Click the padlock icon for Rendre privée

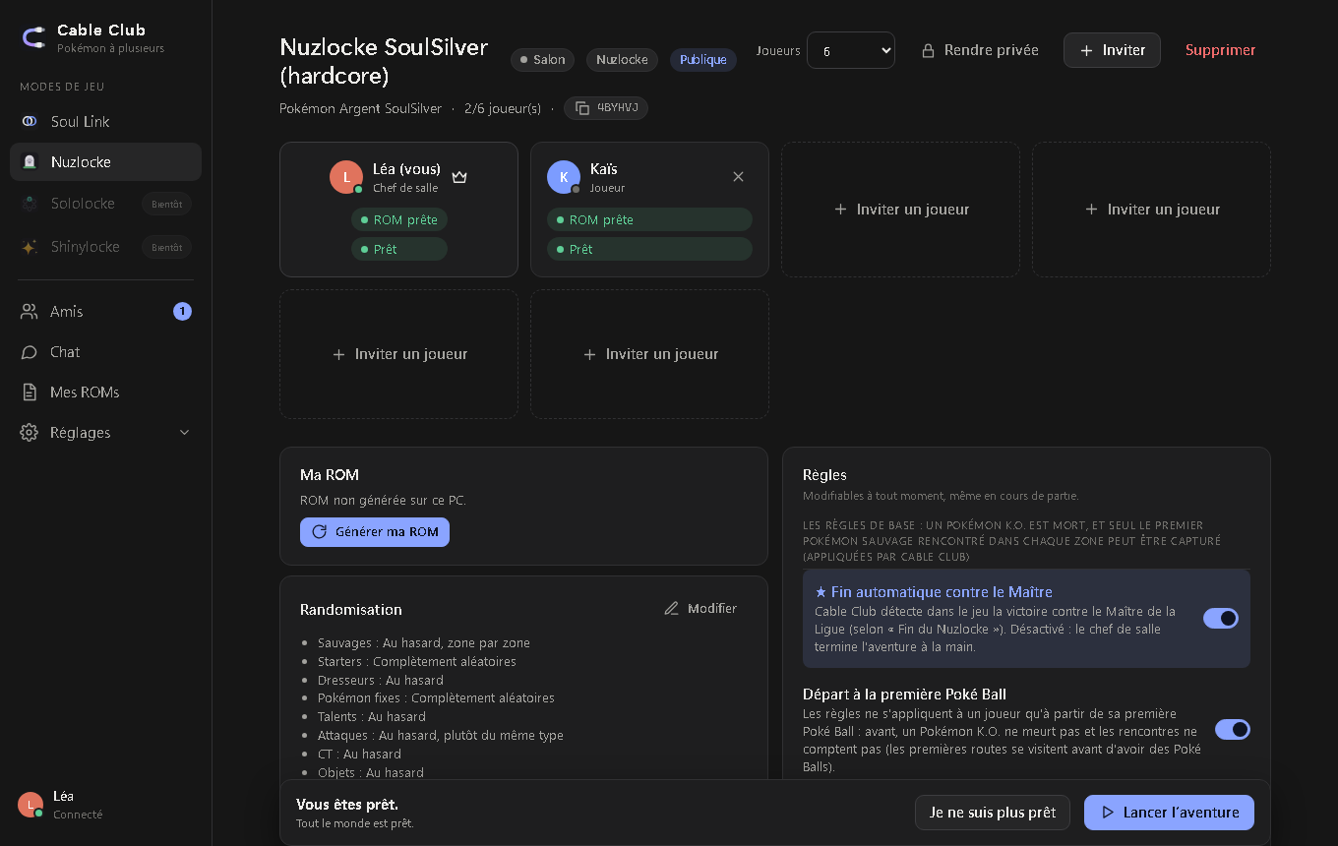coord(928,50)
